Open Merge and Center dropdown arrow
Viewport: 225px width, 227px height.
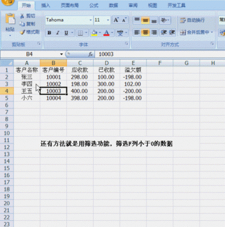point(212,32)
